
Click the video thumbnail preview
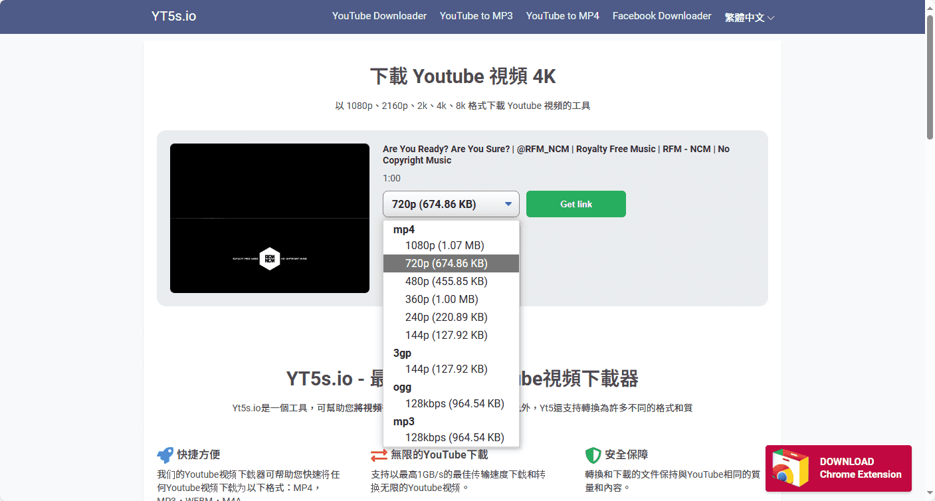[x=270, y=218]
